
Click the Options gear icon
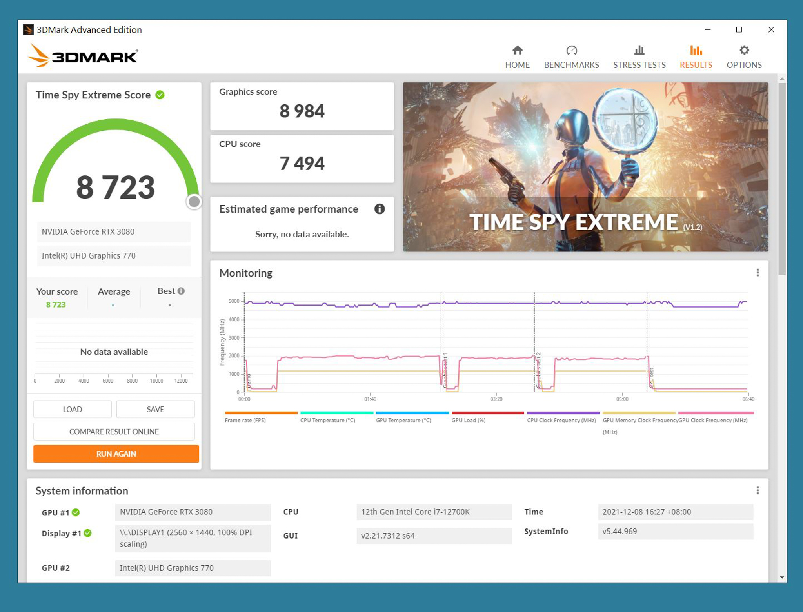point(744,50)
